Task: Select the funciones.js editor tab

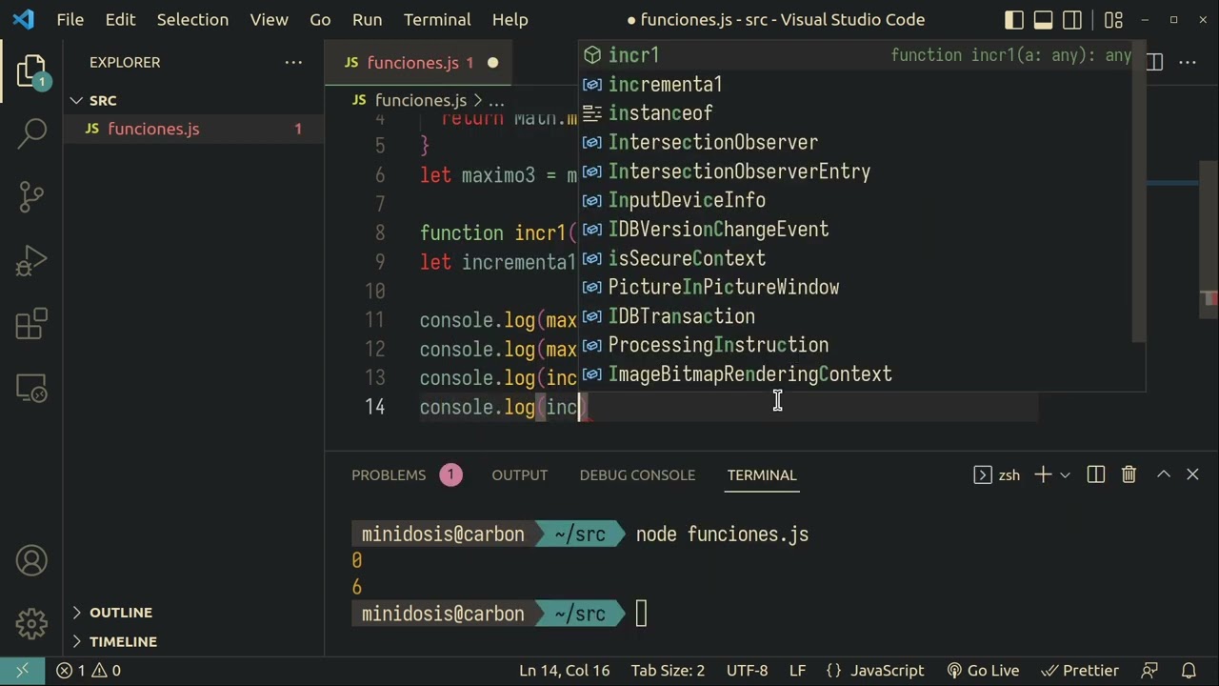Action: point(419,63)
